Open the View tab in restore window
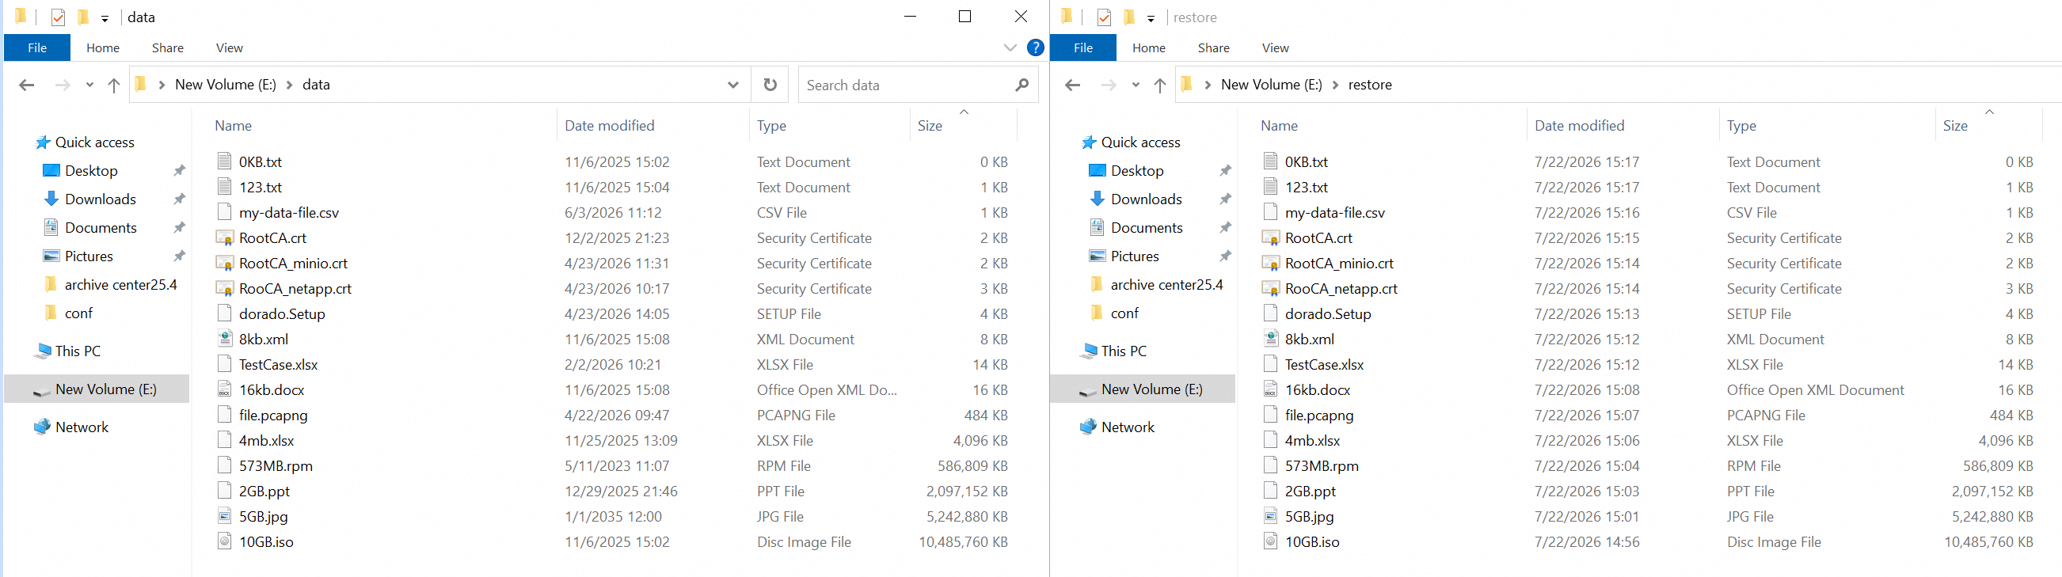2062x577 pixels. click(x=1276, y=48)
